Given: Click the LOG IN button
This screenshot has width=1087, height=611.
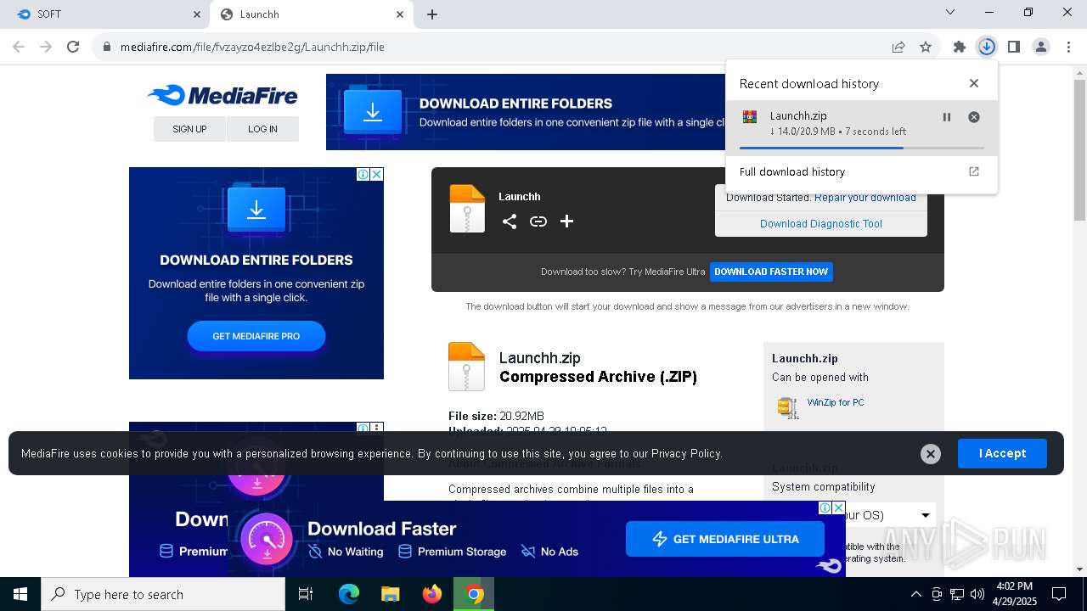Looking at the screenshot, I should pyautogui.click(x=262, y=129).
